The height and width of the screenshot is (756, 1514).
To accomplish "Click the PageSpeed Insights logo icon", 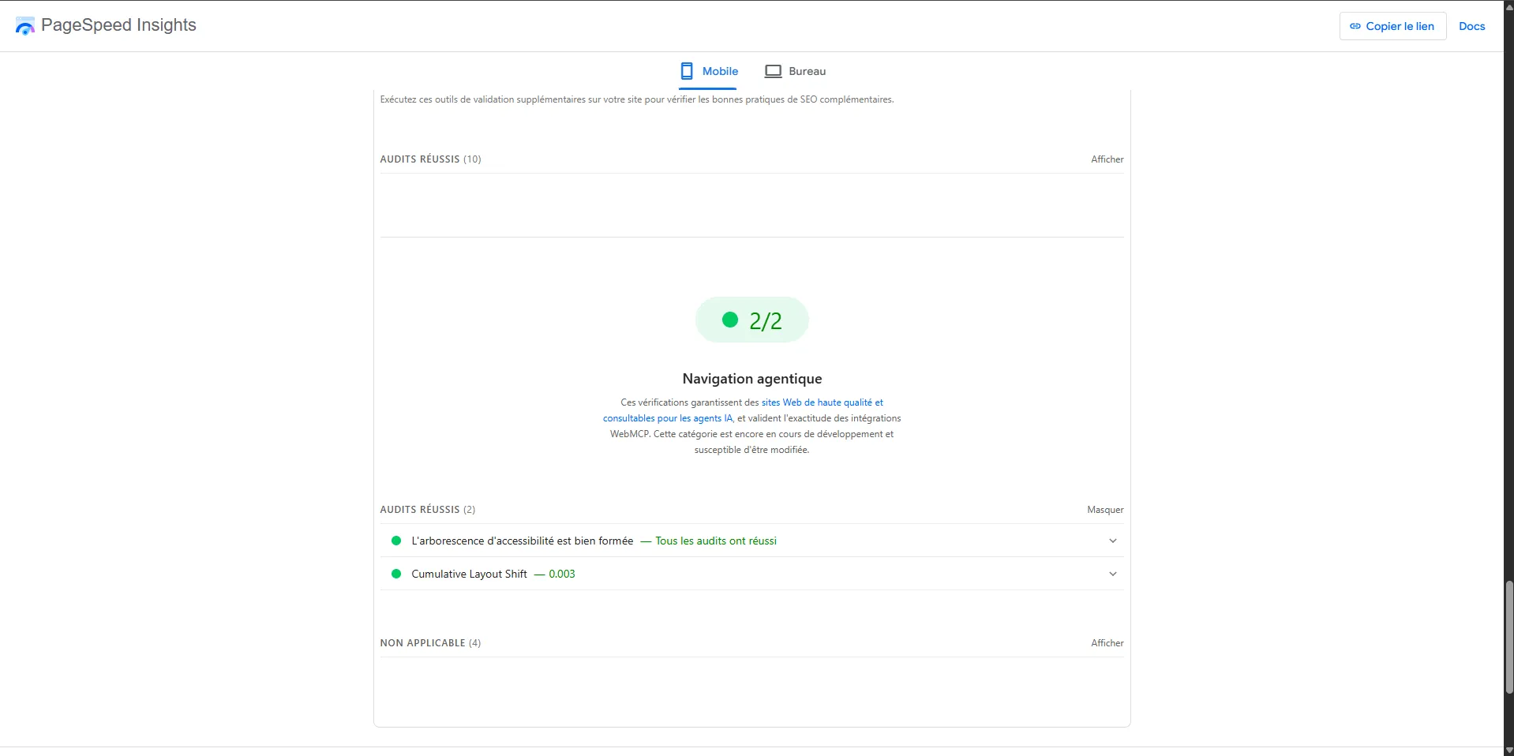I will pyautogui.click(x=25, y=26).
